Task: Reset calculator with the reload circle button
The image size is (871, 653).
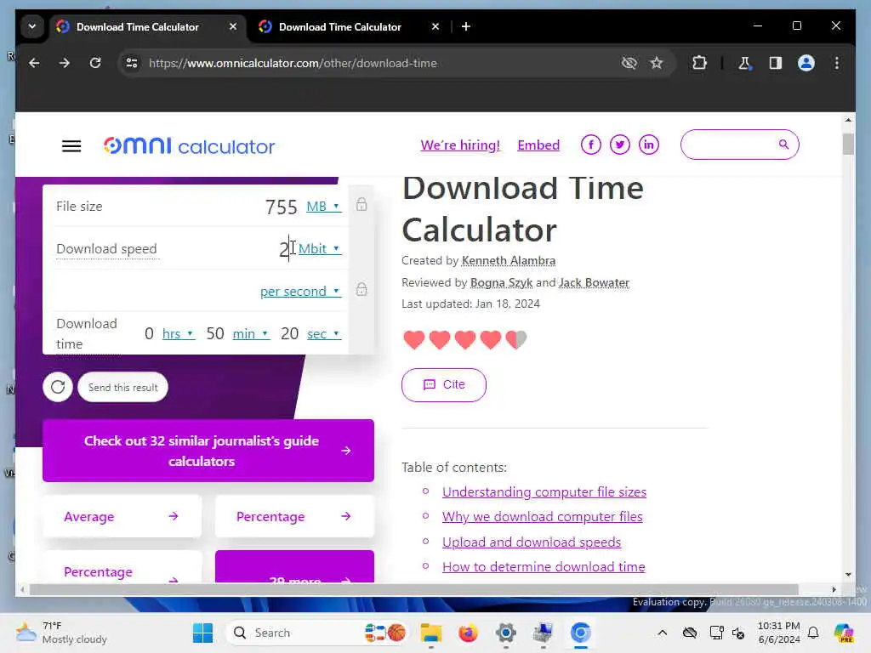Action: 58,387
